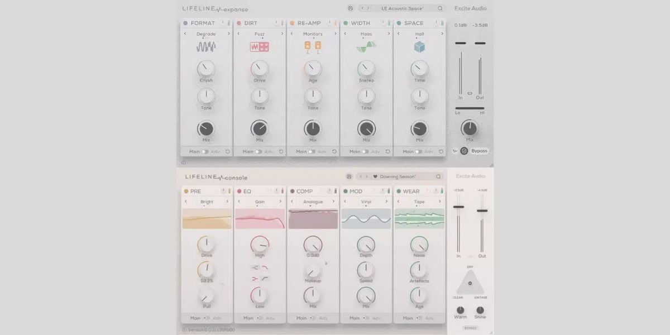Load the next preset in Lifeline Console
The image size is (670, 335).
pyautogui.click(x=367, y=176)
